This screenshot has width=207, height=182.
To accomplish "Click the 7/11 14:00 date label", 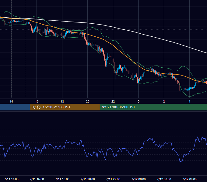I will [11, 179].
